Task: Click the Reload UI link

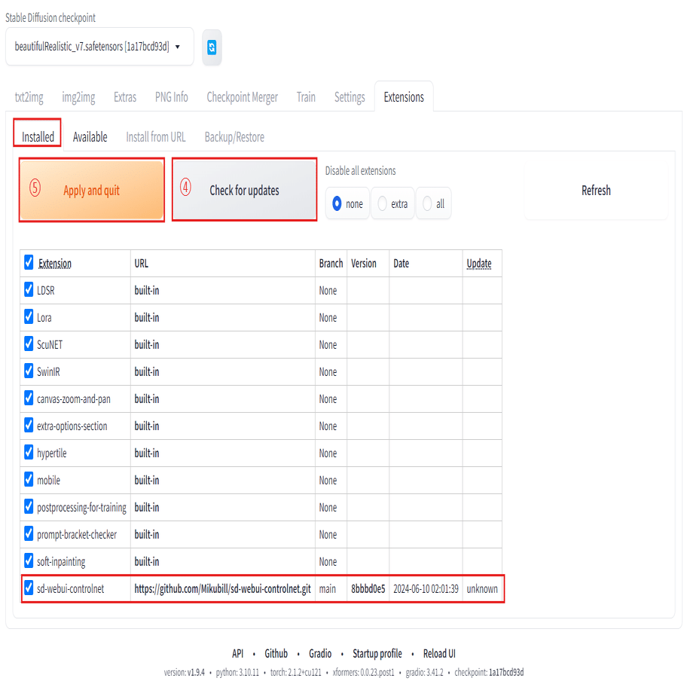Action: [439, 654]
